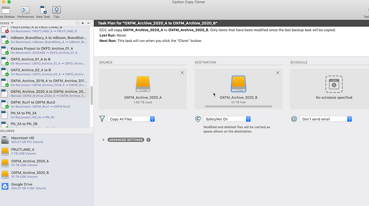Open Preferences from the toolbar
Screen dimensions: 369x206
point(25,10)
